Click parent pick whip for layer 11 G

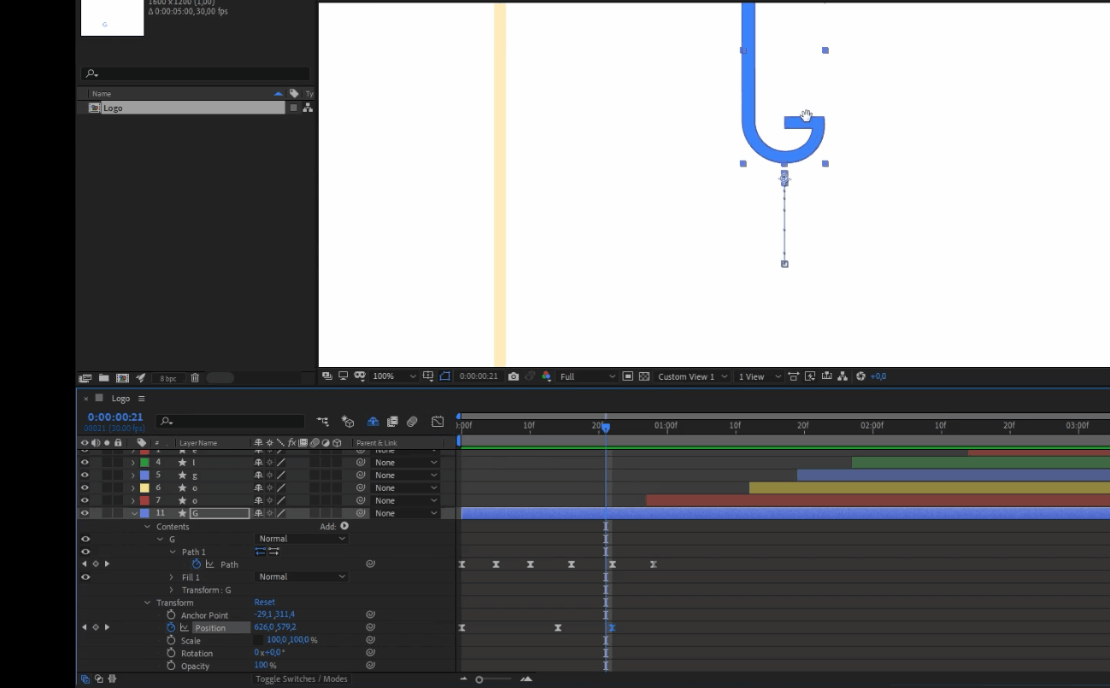point(361,514)
